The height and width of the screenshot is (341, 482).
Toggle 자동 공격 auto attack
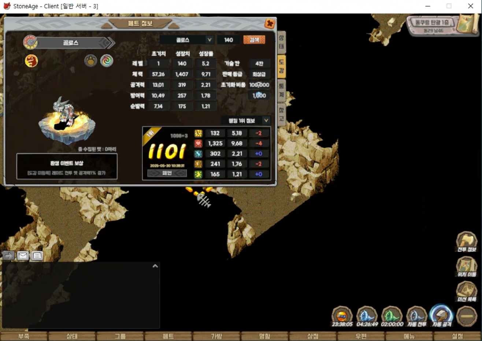(x=442, y=315)
